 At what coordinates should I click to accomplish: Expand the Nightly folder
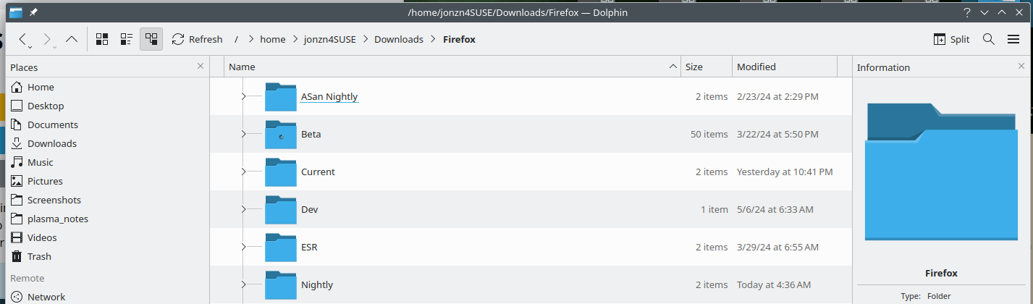pos(243,284)
